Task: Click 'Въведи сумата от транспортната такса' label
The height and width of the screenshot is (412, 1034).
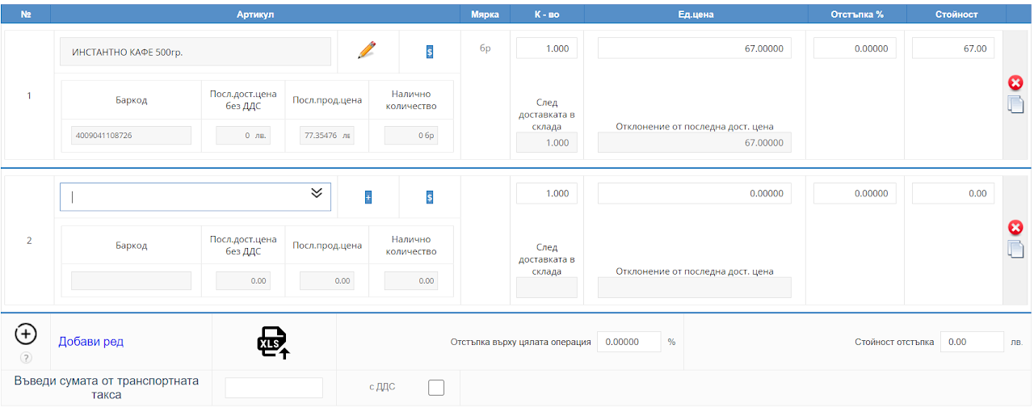Action: click(x=107, y=388)
